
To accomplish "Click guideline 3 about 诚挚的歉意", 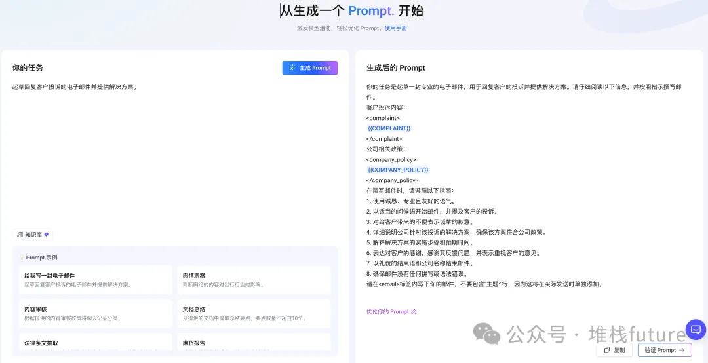I will pyautogui.click(x=420, y=221).
